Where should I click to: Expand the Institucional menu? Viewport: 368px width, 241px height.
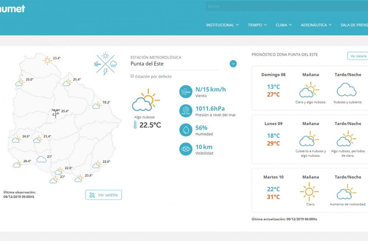tap(222, 25)
